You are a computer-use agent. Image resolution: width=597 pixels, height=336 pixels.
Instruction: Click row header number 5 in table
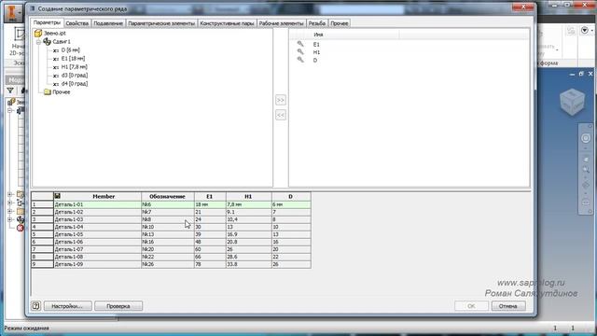click(x=42, y=234)
